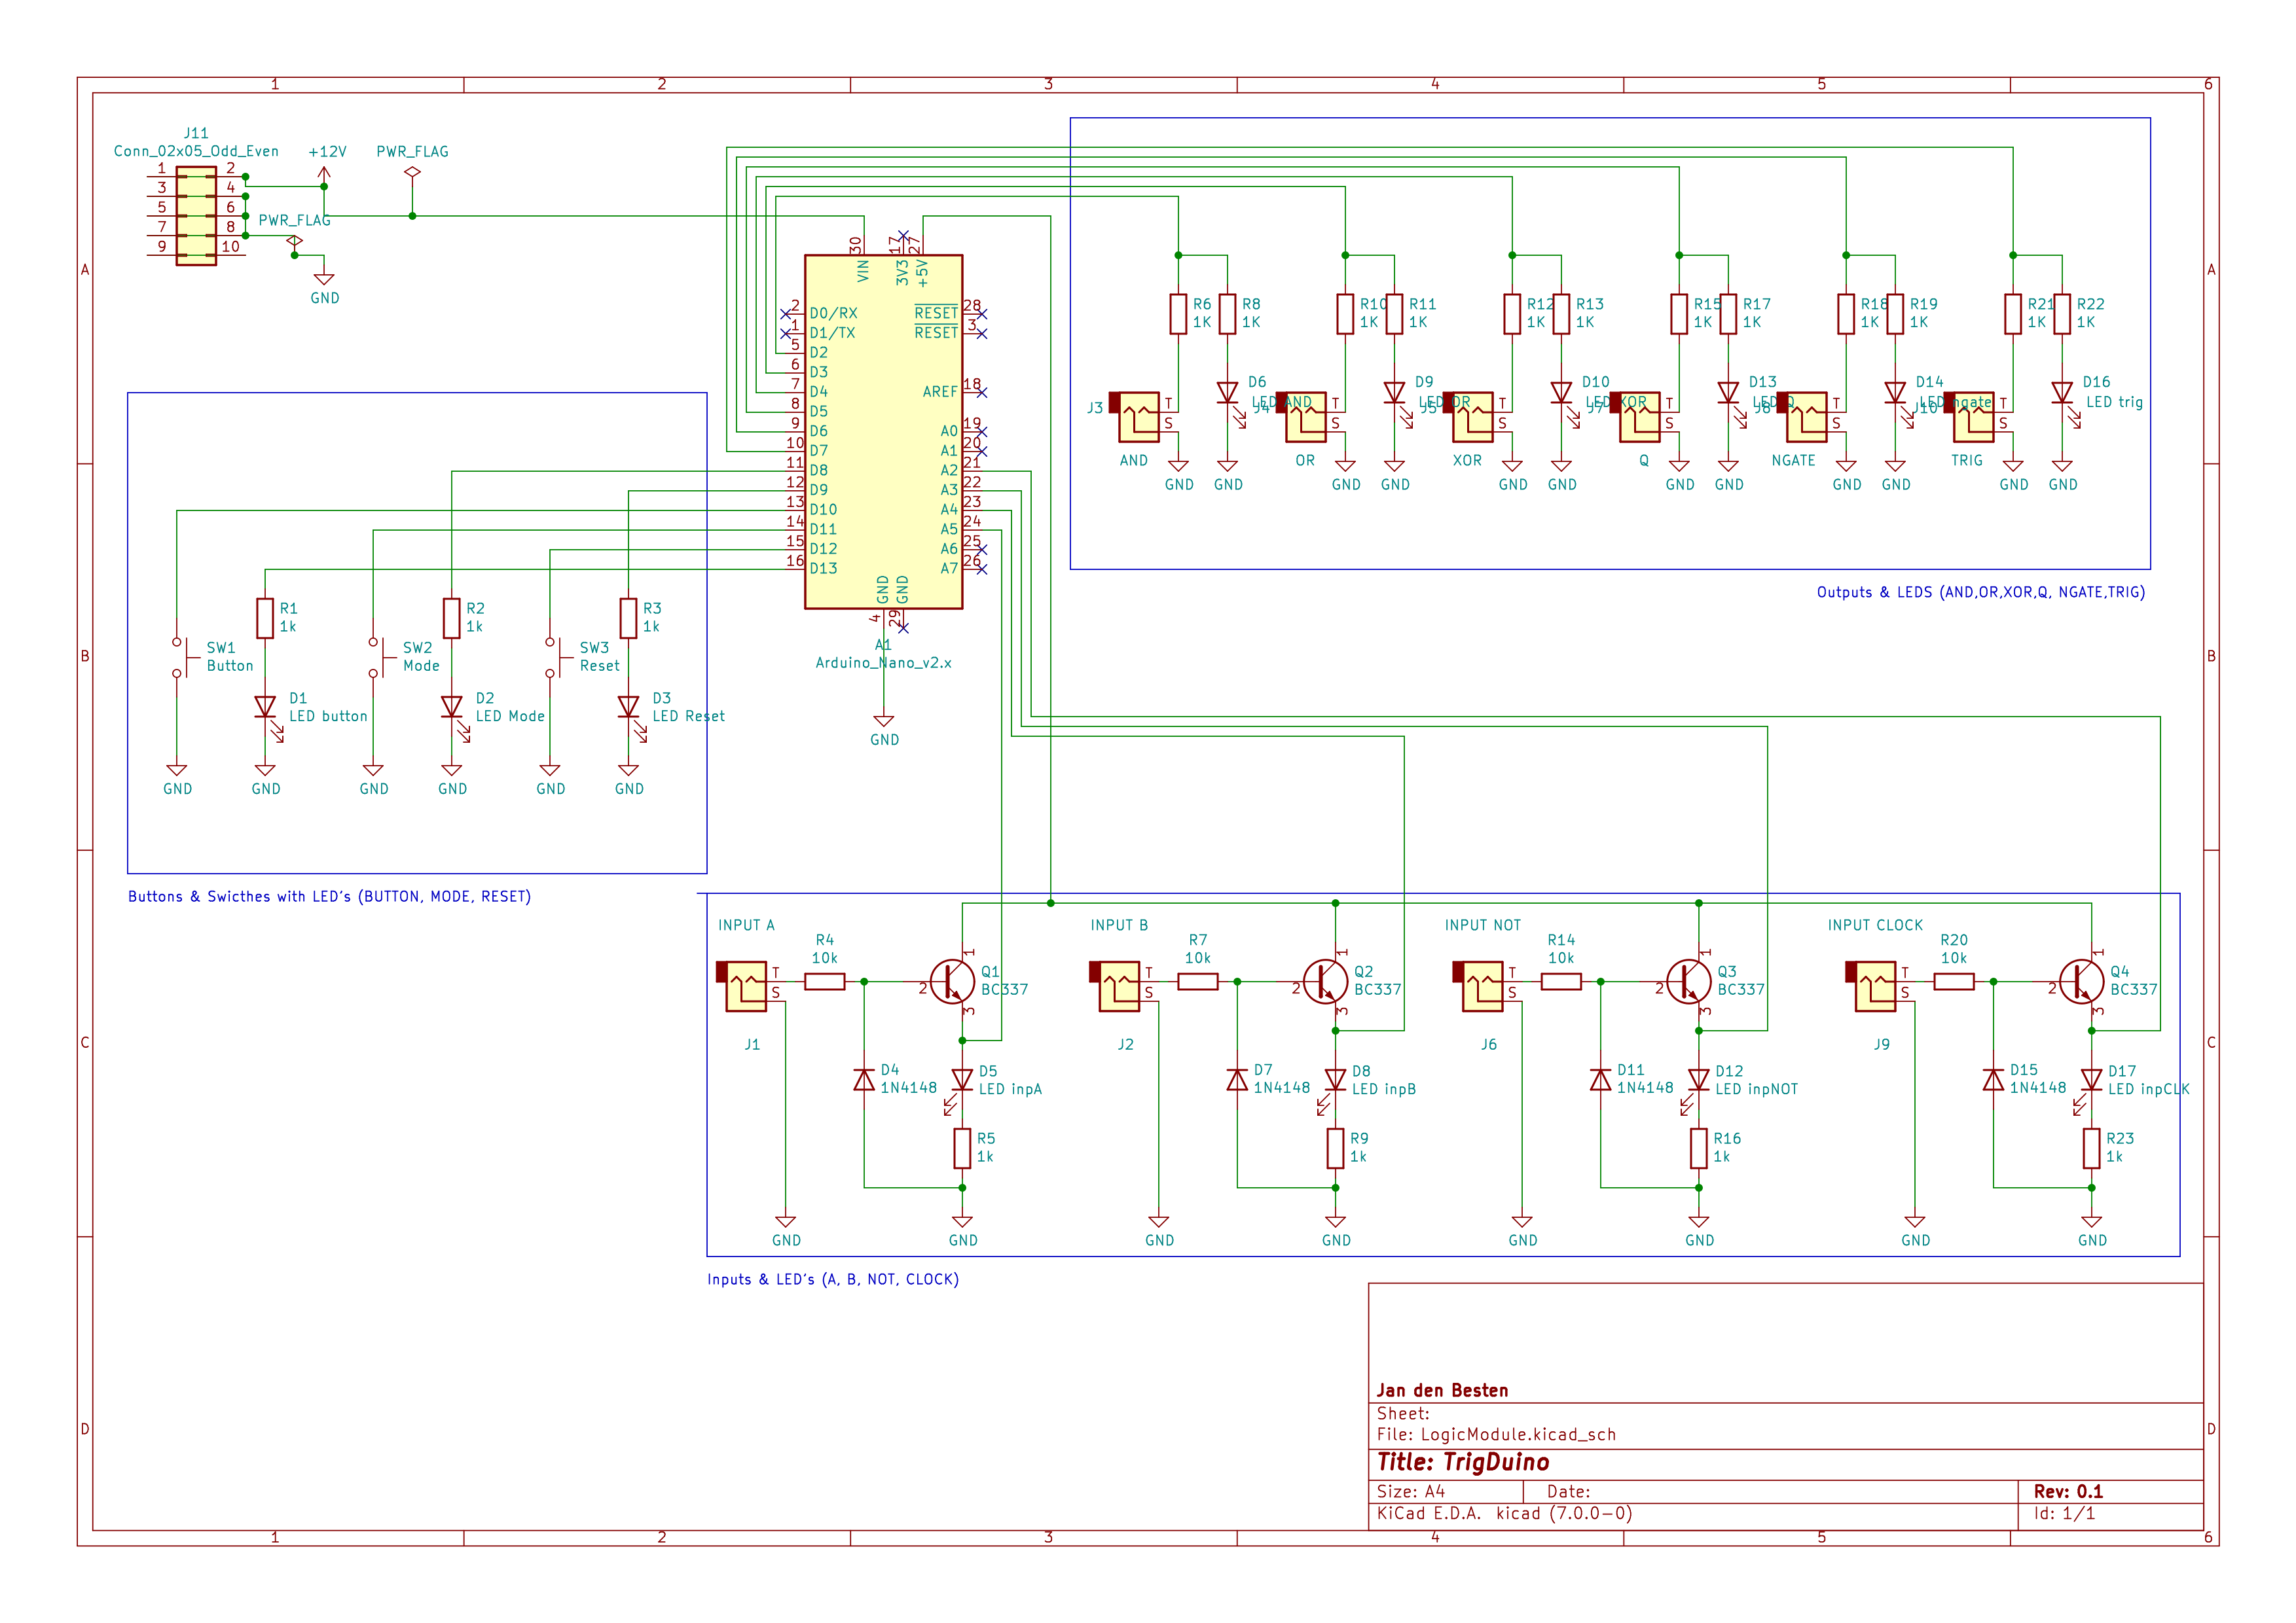Viewport: 2296px width, 1623px height.
Task: Click the 'Buttons & Swicthes with LED's' label
Action: (x=329, y=897)
